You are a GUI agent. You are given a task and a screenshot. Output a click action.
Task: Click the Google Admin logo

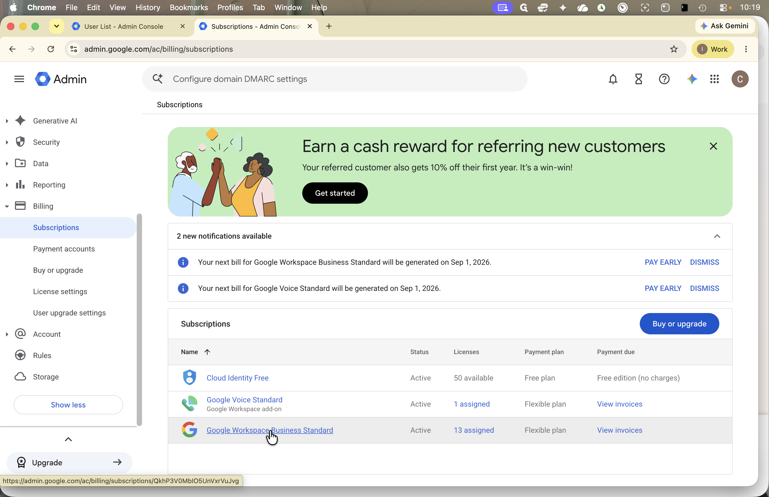61,79
